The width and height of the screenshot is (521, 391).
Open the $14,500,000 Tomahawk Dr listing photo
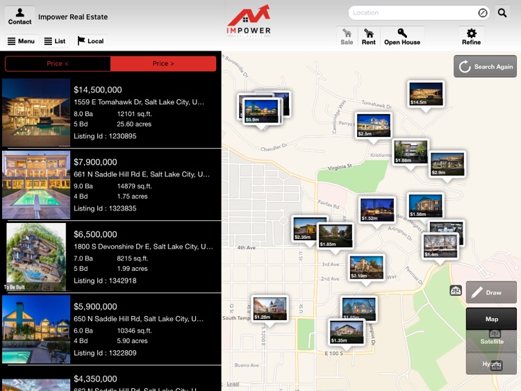click(x=36, y=113)
